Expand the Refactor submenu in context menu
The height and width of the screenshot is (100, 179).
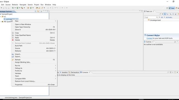click(x=34, y=51)
